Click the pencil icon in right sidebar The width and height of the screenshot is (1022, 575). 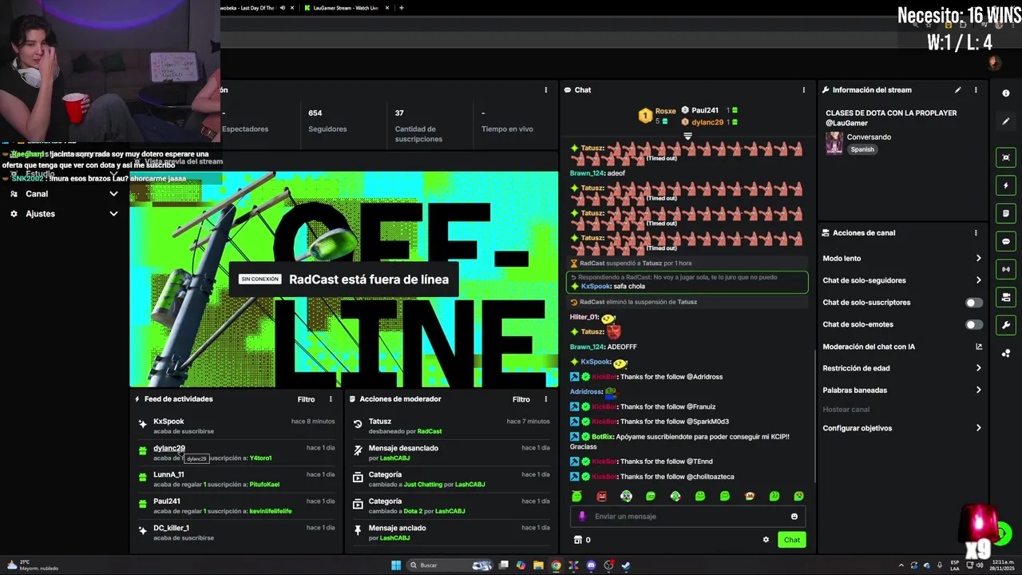1006,121
